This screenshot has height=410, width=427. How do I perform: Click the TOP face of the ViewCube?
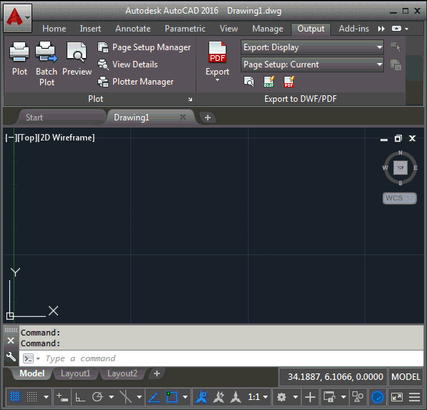(400, 168)
